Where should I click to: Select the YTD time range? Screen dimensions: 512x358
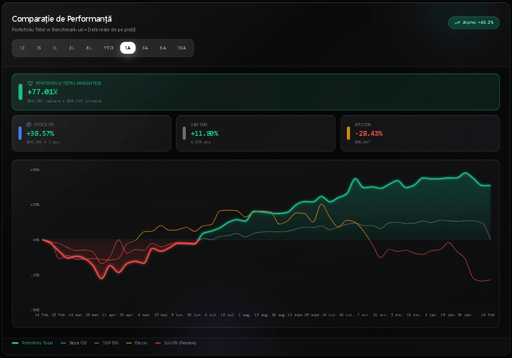click(x=108, y=48)
